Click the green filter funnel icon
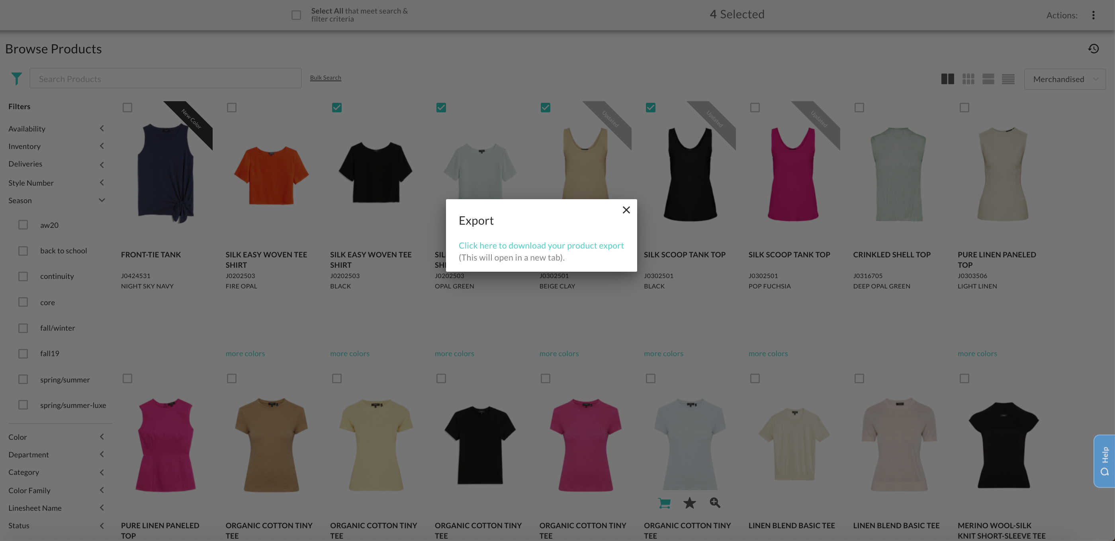This screenshot has height=541, width=1115. (16, 78)
